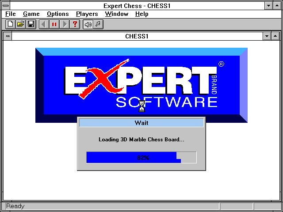Click the New game toolbar icon
Screen dimensions: 283x212
[x=10, y=24]
